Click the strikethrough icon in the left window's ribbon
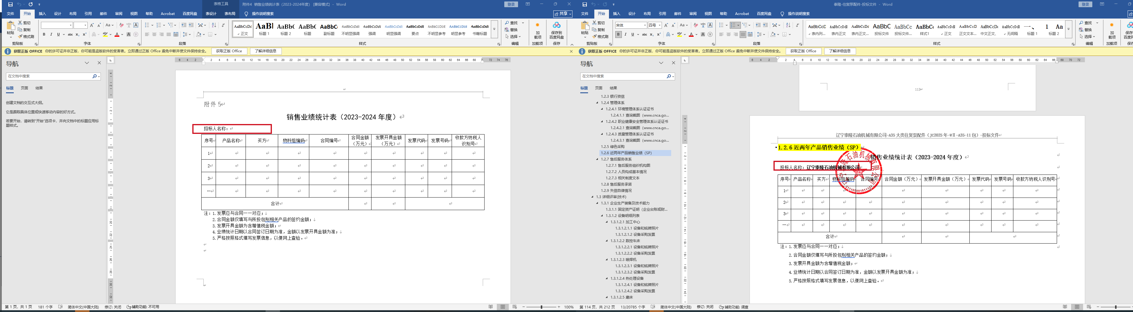Image resolution: width=1133 pixels, height=312 pixels. 70,34
